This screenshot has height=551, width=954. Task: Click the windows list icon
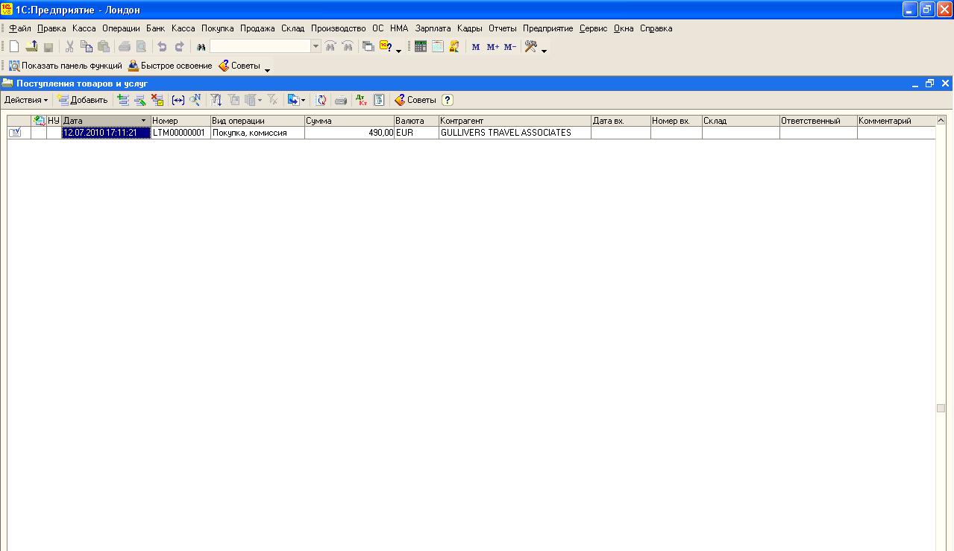coord(368,46)
